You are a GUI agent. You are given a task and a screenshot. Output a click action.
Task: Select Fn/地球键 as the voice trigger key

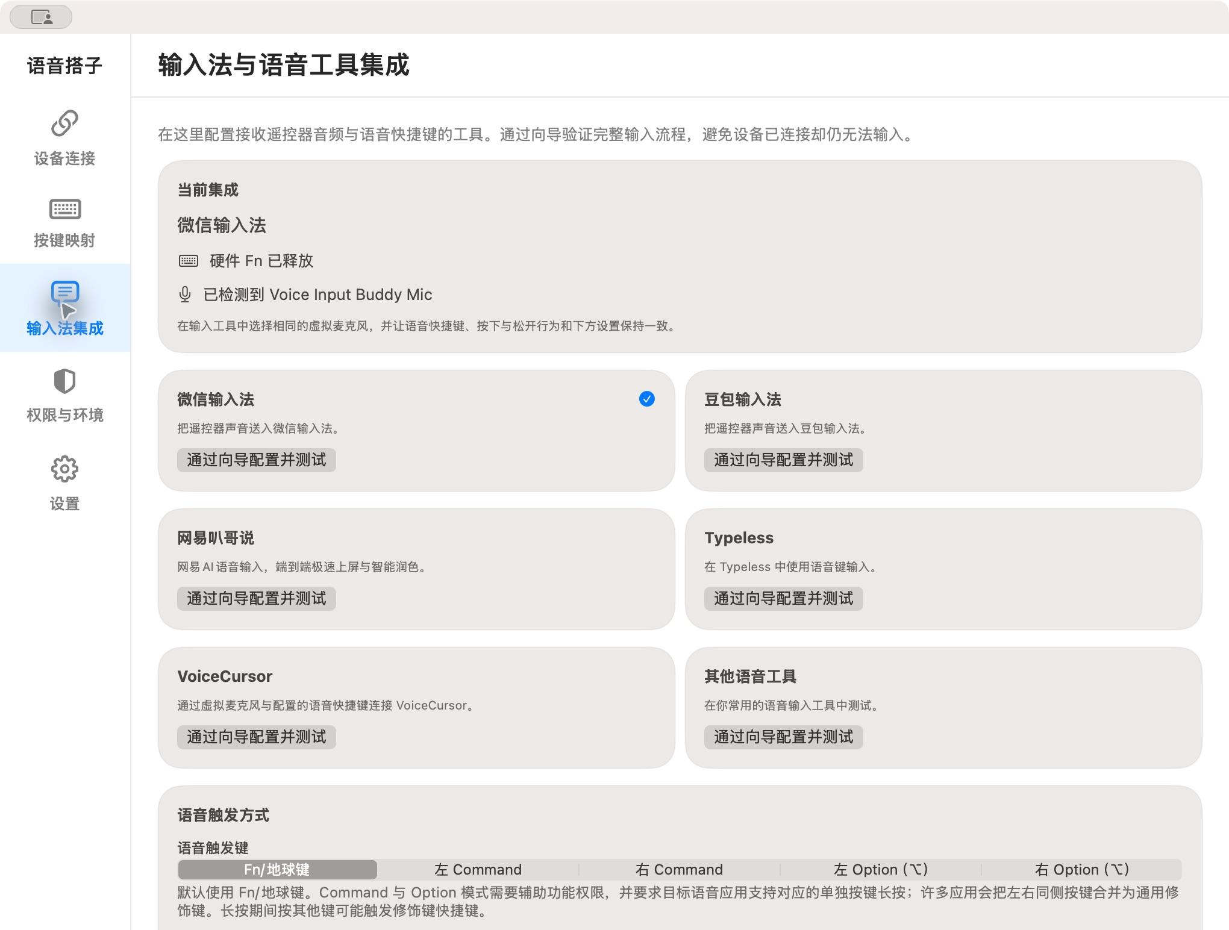277,870
